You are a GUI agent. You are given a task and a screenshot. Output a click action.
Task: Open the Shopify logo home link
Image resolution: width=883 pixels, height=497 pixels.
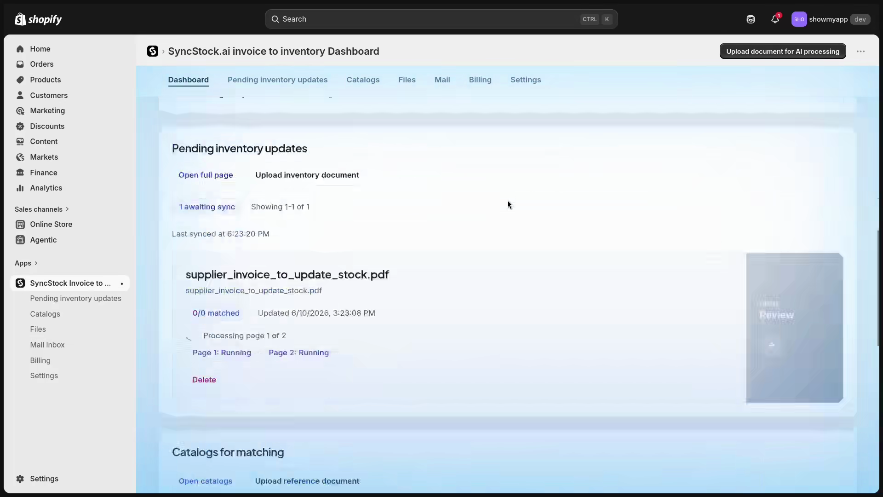[x=38, y=19]
